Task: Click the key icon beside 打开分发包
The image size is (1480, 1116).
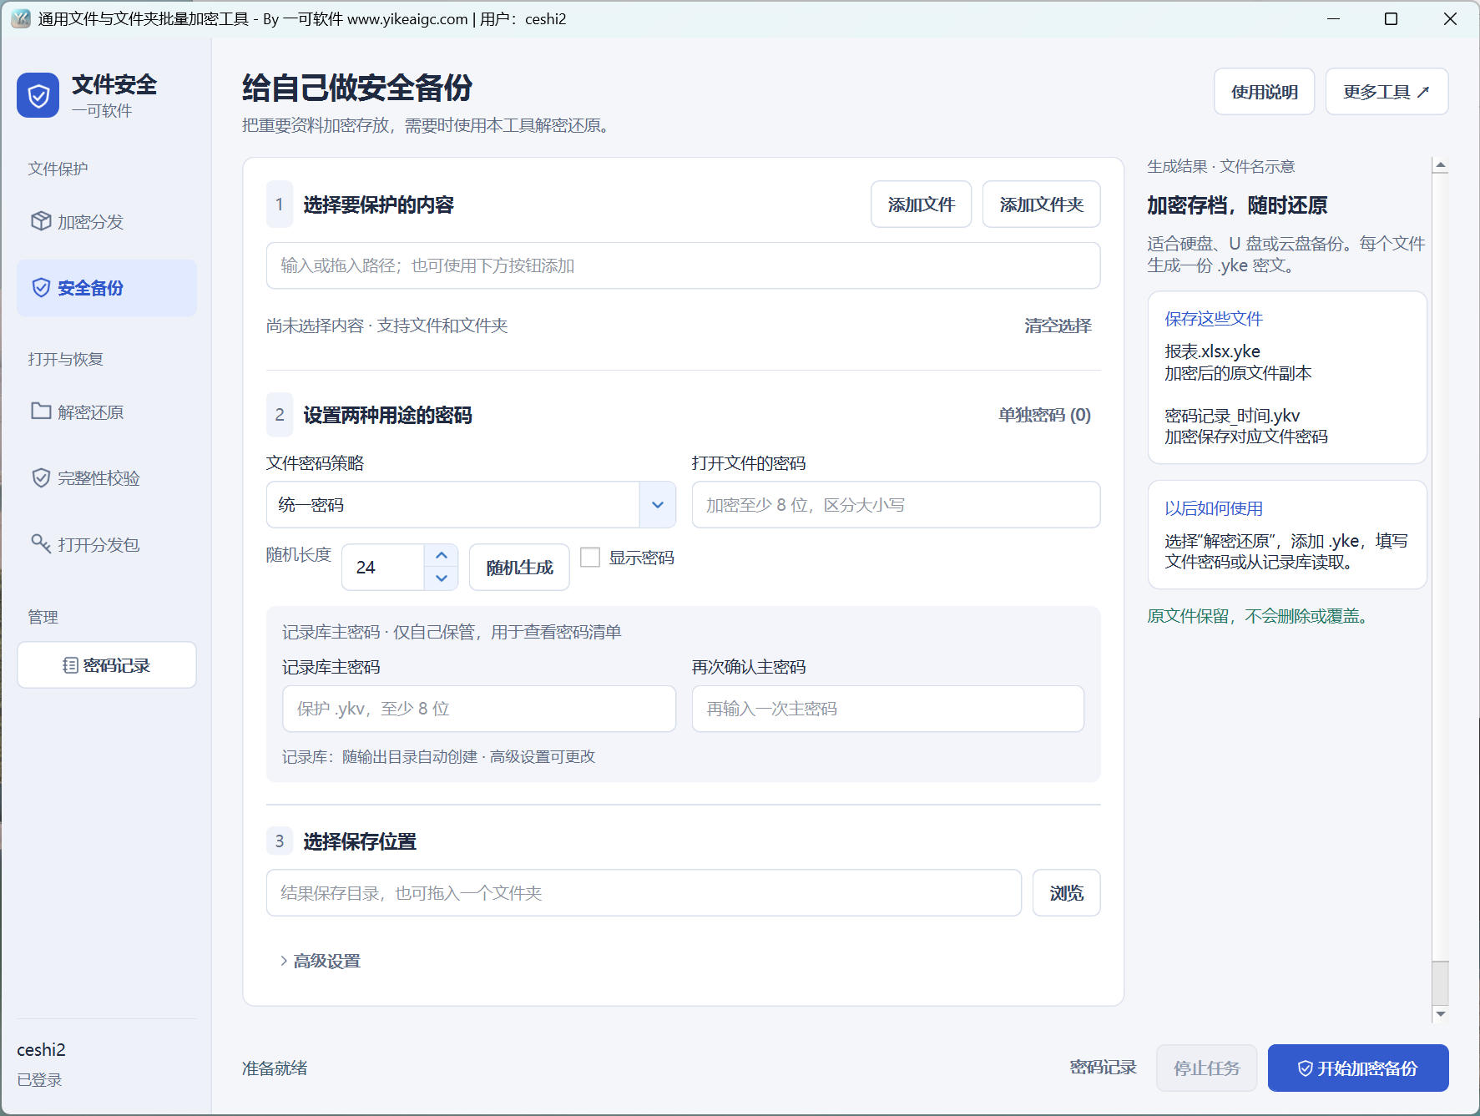Action: pos(41,543)
